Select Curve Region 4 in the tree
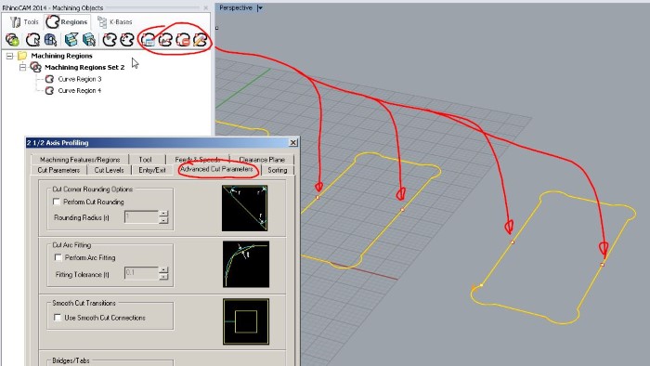This screenshot has width=650, height=366. click(80, 90)
